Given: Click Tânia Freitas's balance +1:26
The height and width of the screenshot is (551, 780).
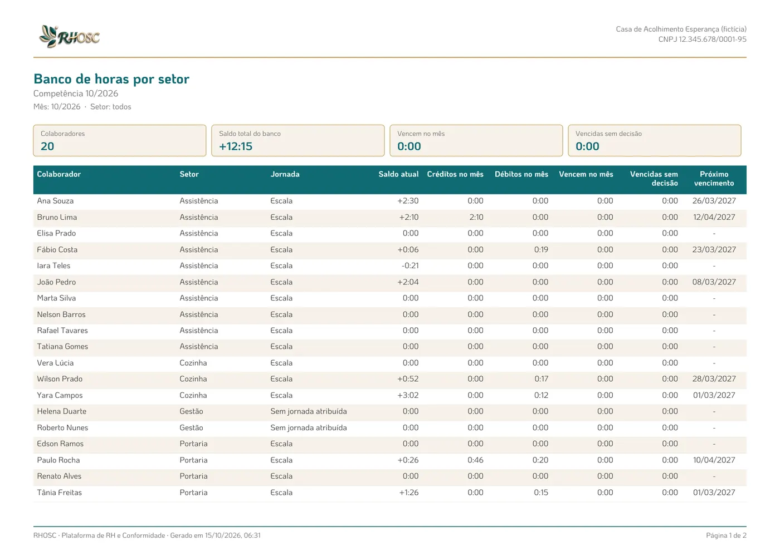Looking at the screenshot, I should click(x=409, y=493).
